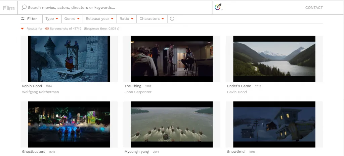Open the Release year dropdown
Viewport: 344px width, 156px height.
pos(99,19)
